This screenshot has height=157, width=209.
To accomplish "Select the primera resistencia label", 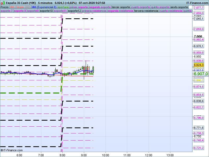I will [94, 11].
